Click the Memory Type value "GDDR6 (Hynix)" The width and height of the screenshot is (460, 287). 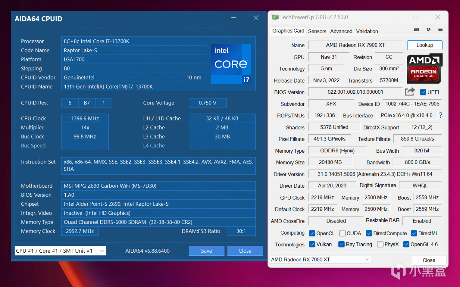337,151
